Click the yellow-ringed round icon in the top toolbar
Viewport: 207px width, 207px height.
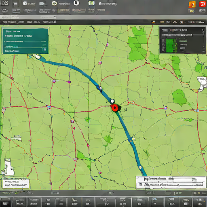(54, 3)
